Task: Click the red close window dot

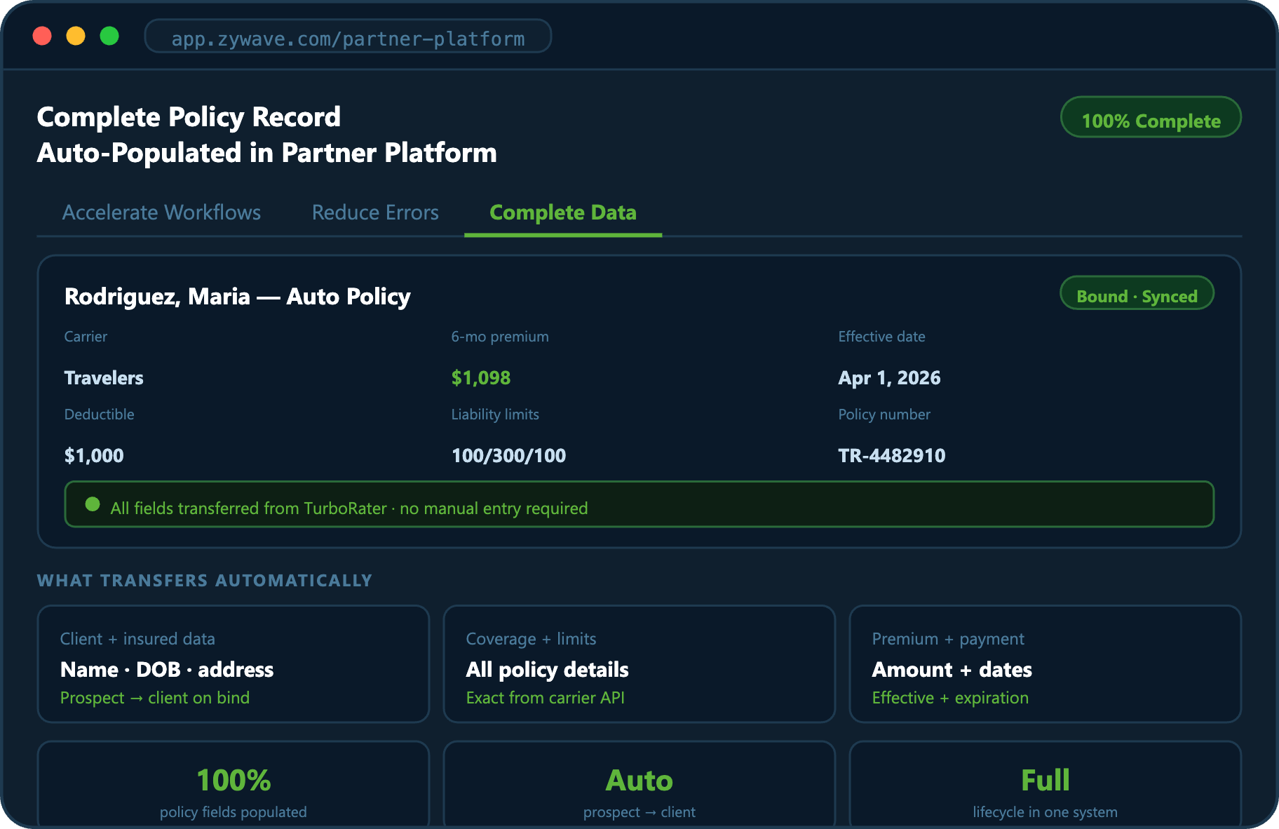Action: 42,36
